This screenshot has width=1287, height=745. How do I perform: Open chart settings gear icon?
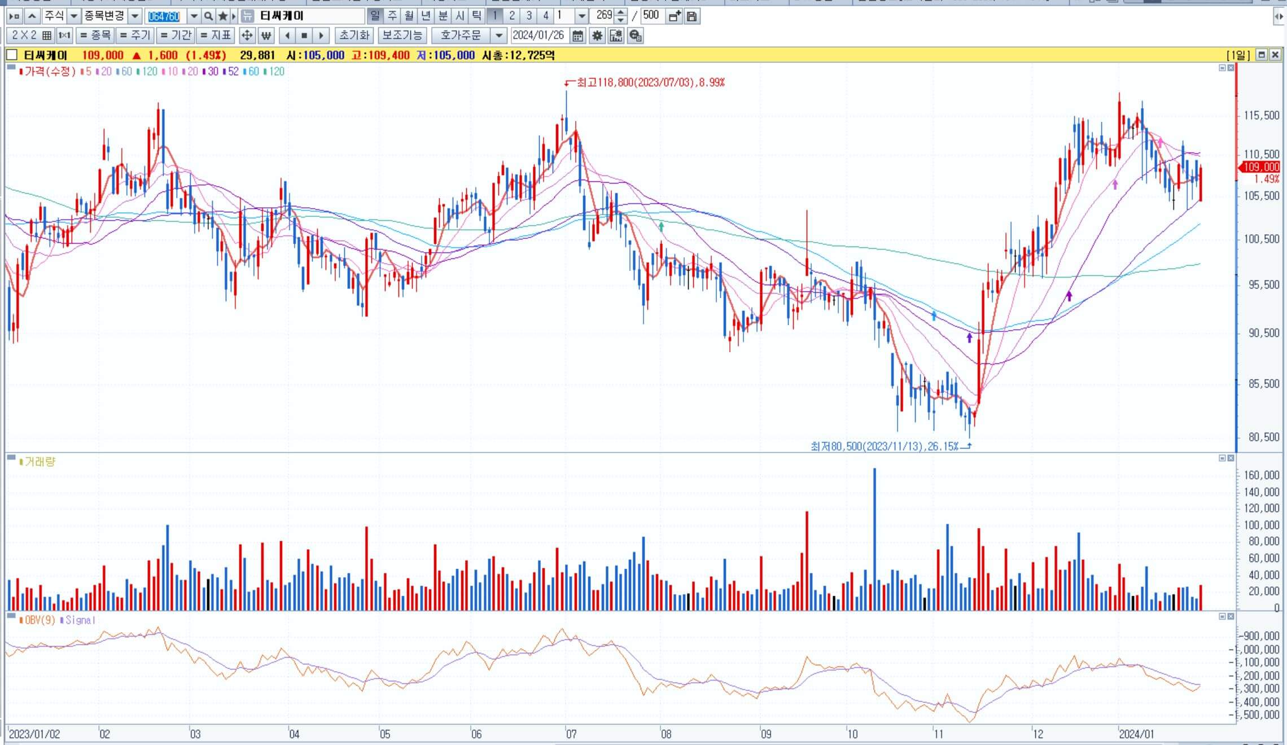pyautogui.click(x=597, y=36)
